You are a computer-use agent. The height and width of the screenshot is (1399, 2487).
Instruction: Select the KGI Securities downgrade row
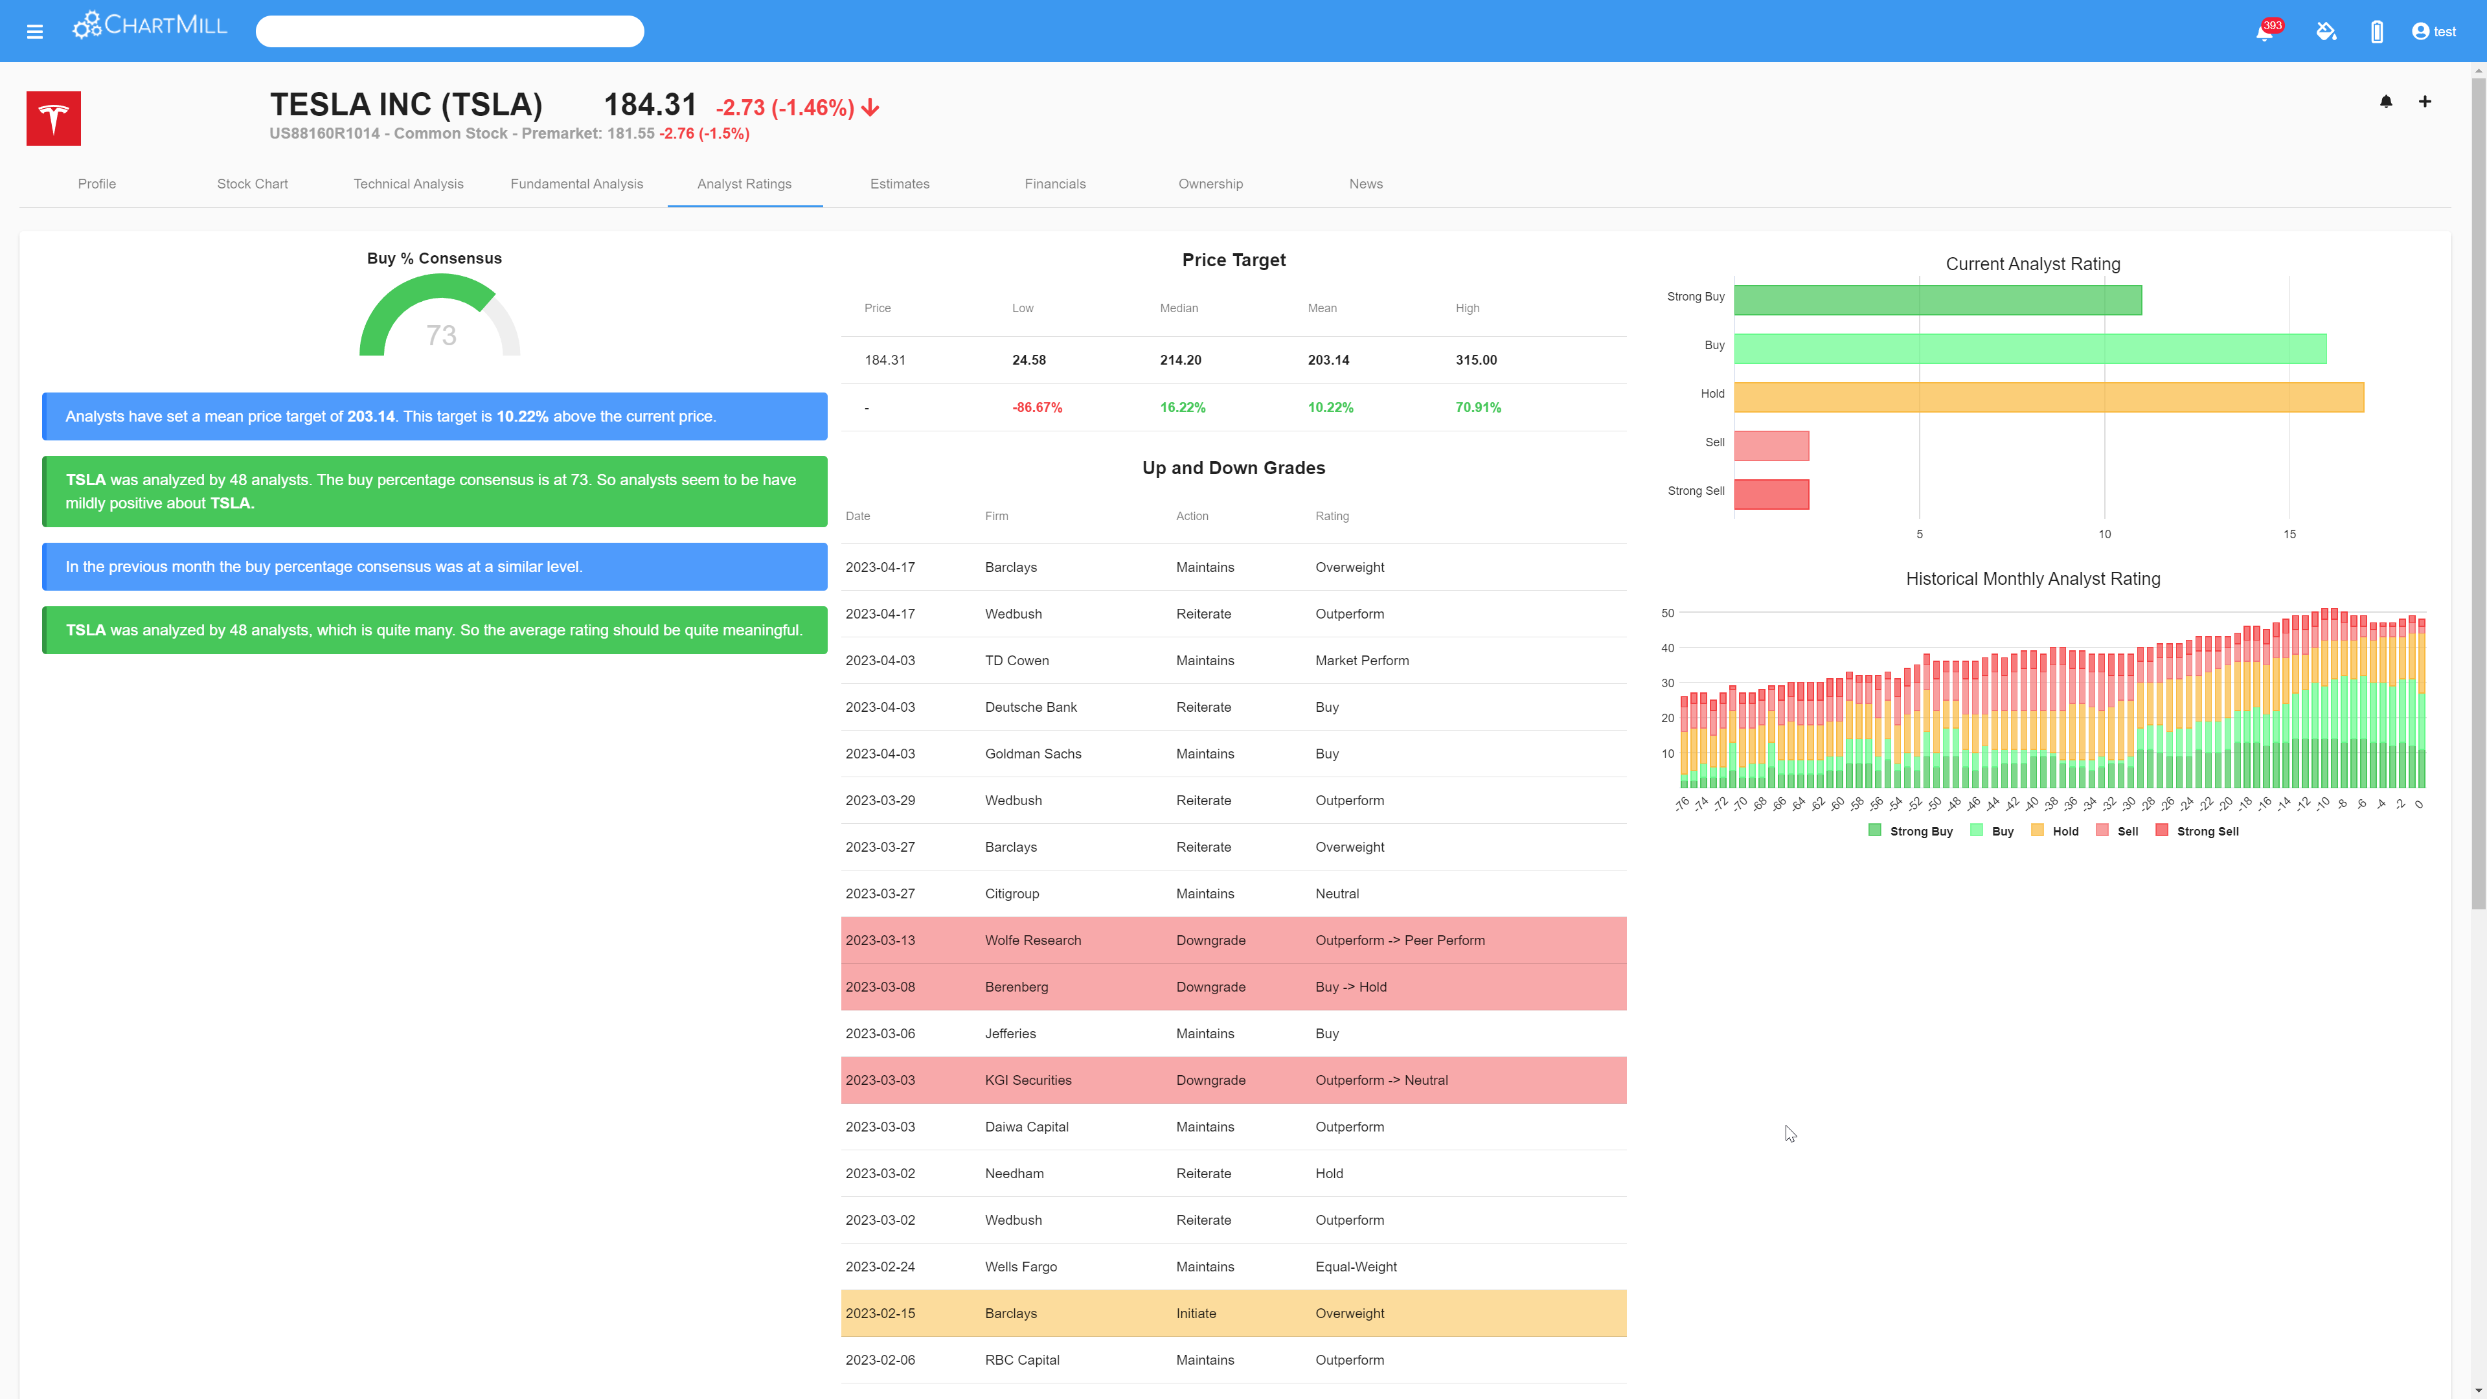(x=1234, y=1080)
